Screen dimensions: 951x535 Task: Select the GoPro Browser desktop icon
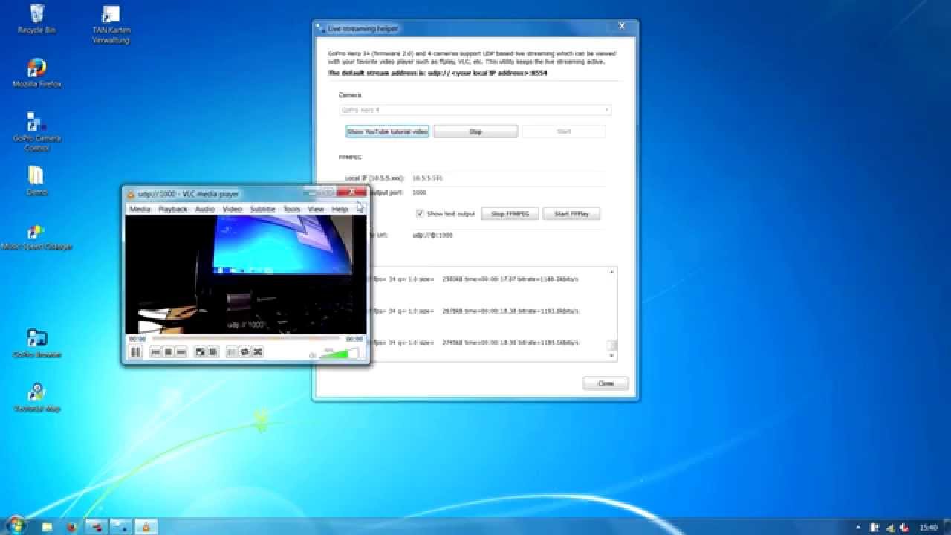tap(36, 344)
